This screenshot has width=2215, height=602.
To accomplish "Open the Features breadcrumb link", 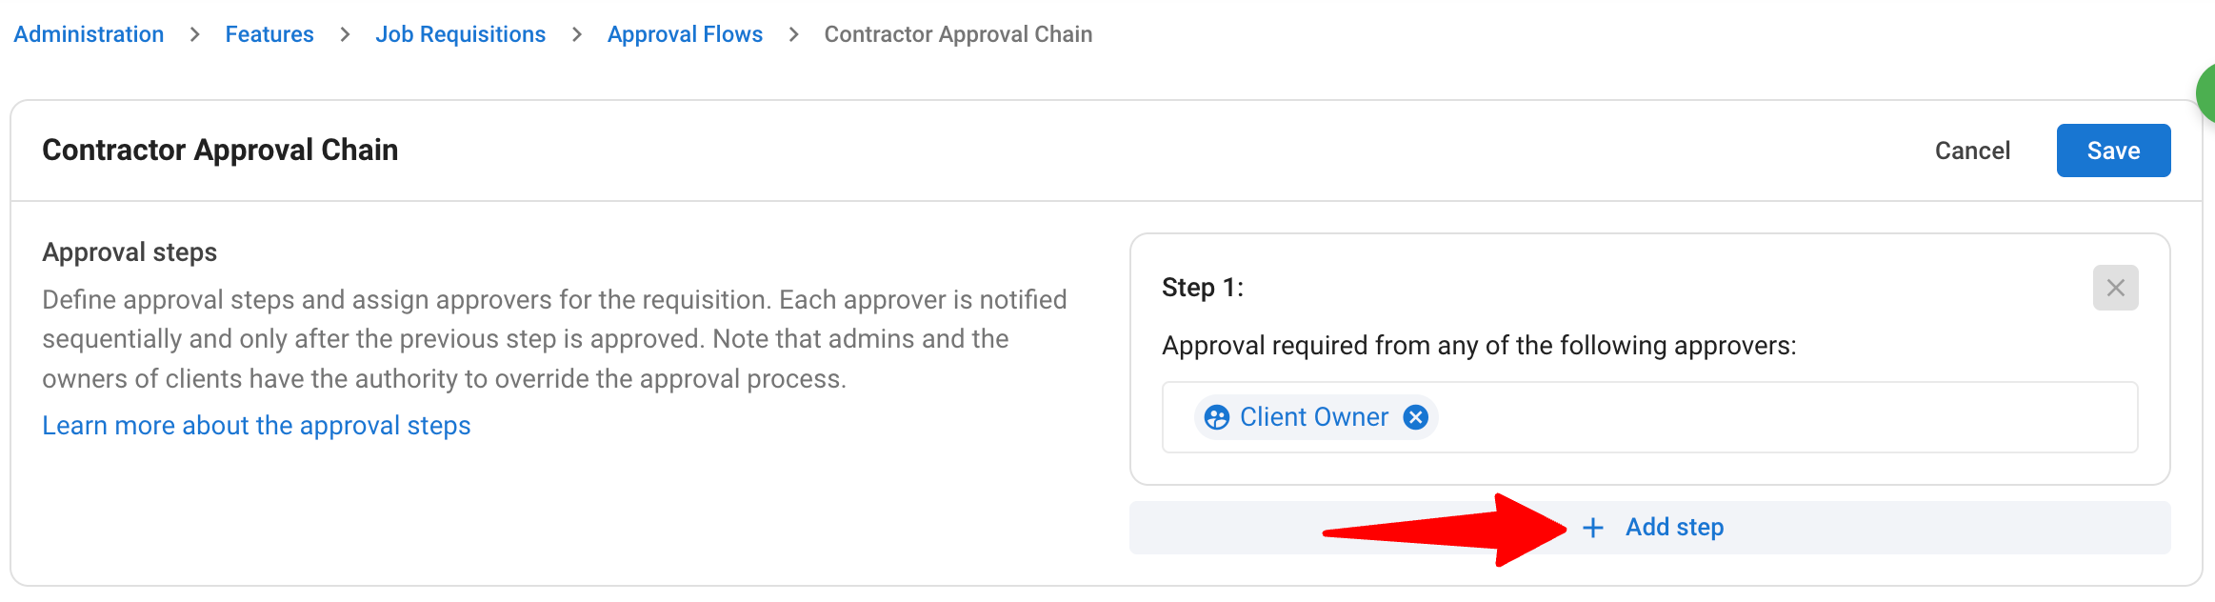I will pyautogui.click(x=269, y=34).
